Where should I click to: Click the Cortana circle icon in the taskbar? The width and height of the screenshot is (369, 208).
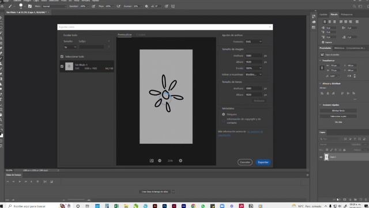click(78, 206)
